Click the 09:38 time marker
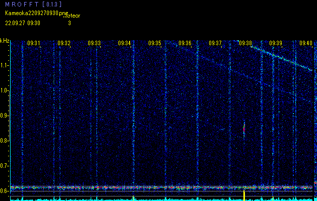 point(245,43)
